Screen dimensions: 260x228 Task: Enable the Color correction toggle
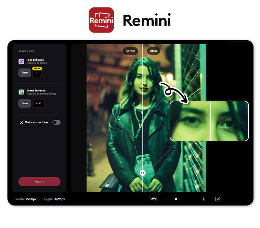point(56,122)
